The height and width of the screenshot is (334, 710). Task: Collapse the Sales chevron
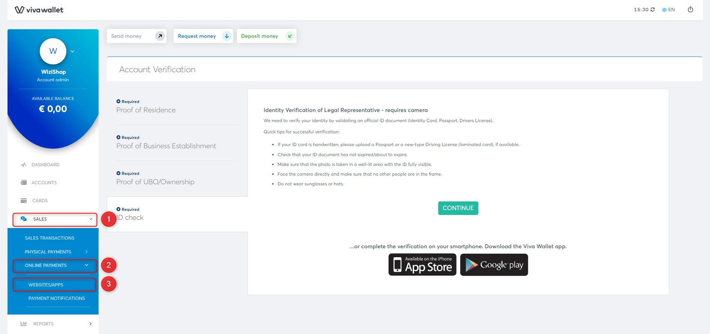91,219
